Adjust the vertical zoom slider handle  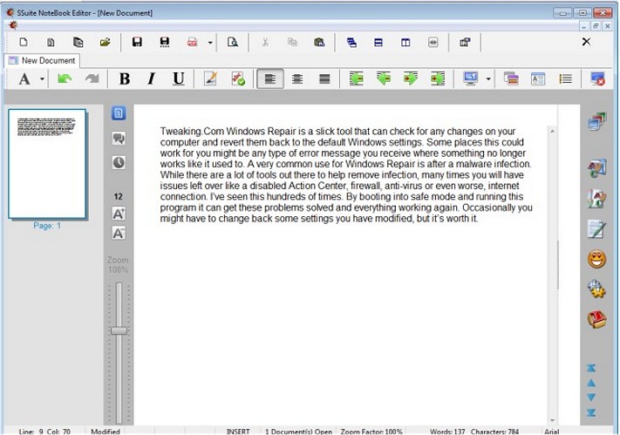click(x=119, y=330)
